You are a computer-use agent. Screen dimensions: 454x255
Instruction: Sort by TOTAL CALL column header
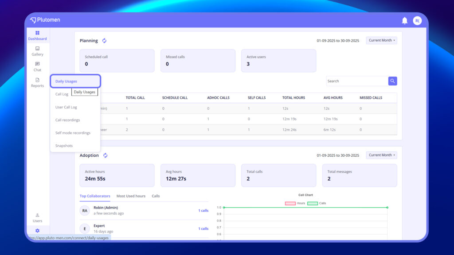(x=135, y=98)
